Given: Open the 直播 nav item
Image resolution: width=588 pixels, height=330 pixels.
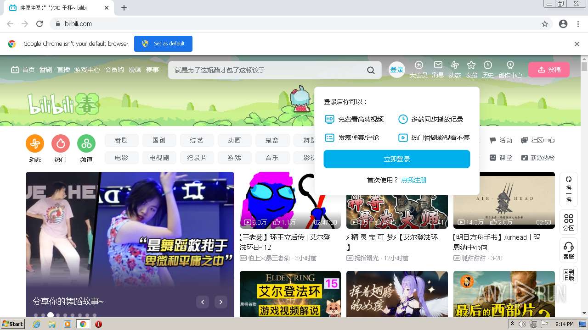Looking at the screenshot, I should [x=63, y=70].
